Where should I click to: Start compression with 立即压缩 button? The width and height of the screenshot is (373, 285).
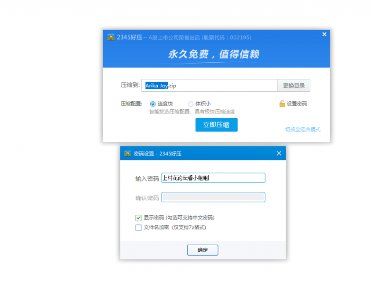click(x=216, y=125)
